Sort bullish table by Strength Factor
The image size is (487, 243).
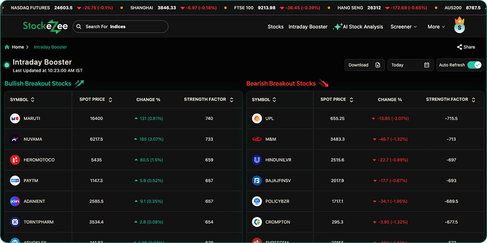231,100
